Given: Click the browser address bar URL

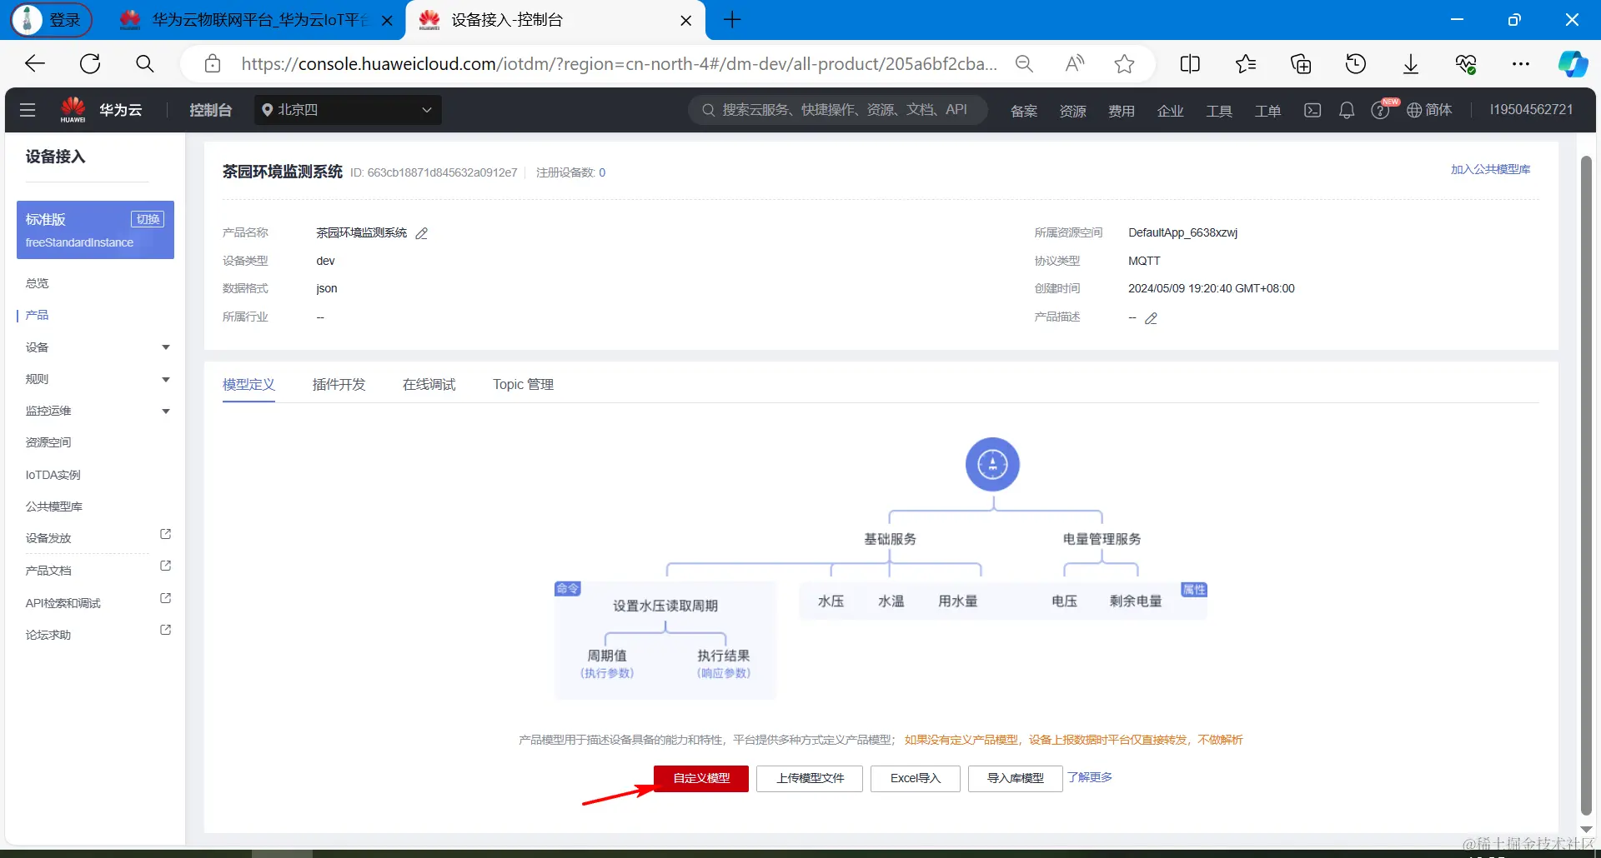Looking at the screenshot, I should [x=619, y=64].
